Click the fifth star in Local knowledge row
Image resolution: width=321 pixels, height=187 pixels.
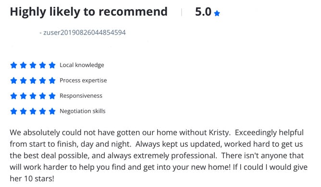tap(52, 65)
